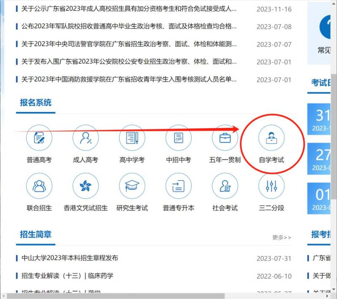Open the 中招中考 registration icon
The height and width of the screenshot is (299, 337).
(178, 138)
